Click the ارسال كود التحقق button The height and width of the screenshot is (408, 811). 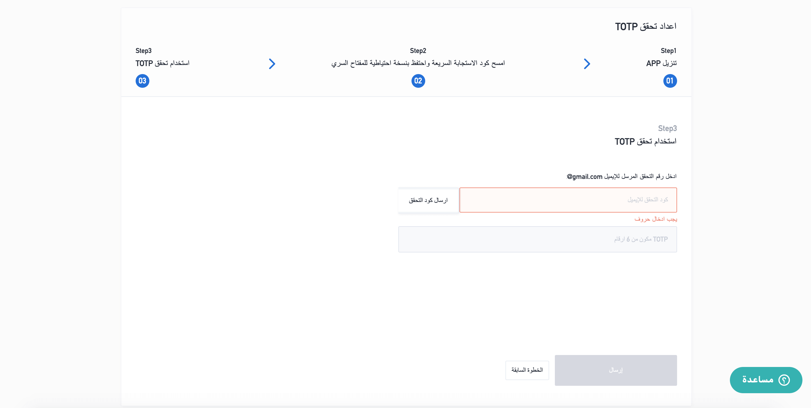(428, 200)
